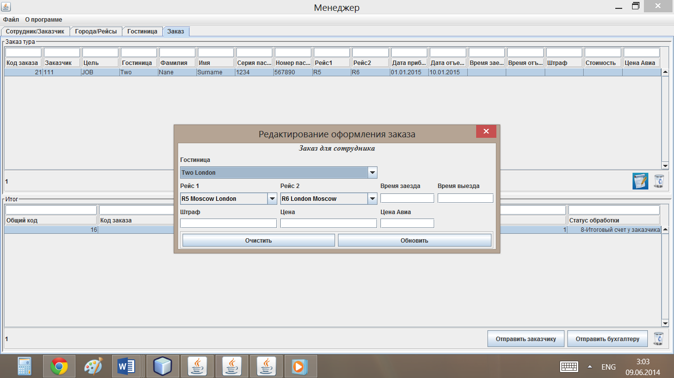The width and height of the screenshot is (674, 378).
Task: Switch to Microsoft Word in the taskbar
Action: click(127, 366)
